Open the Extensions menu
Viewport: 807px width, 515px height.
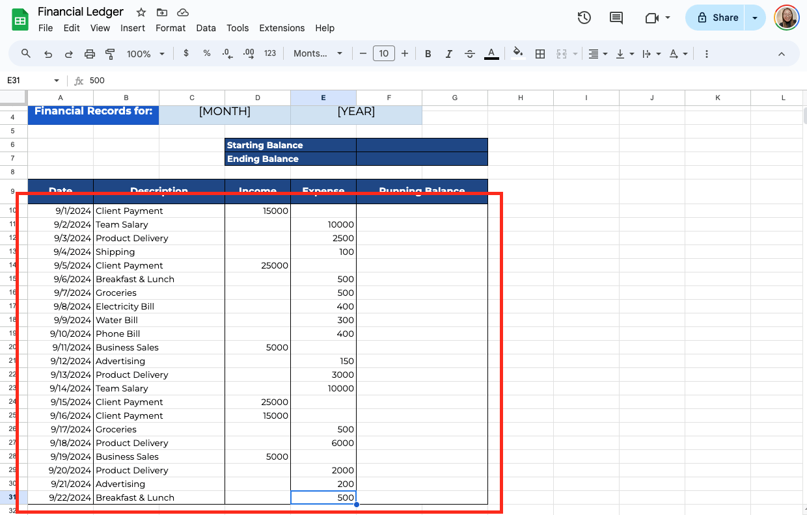[x=282, y=28]
